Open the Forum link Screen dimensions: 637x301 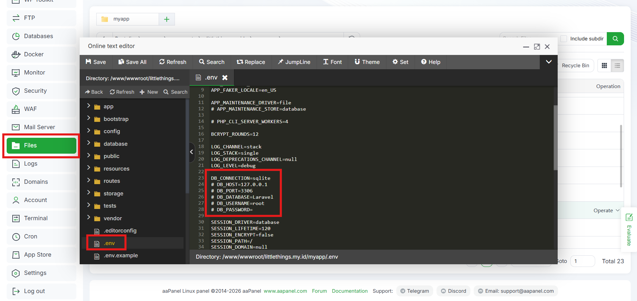(x=319, y=291)
